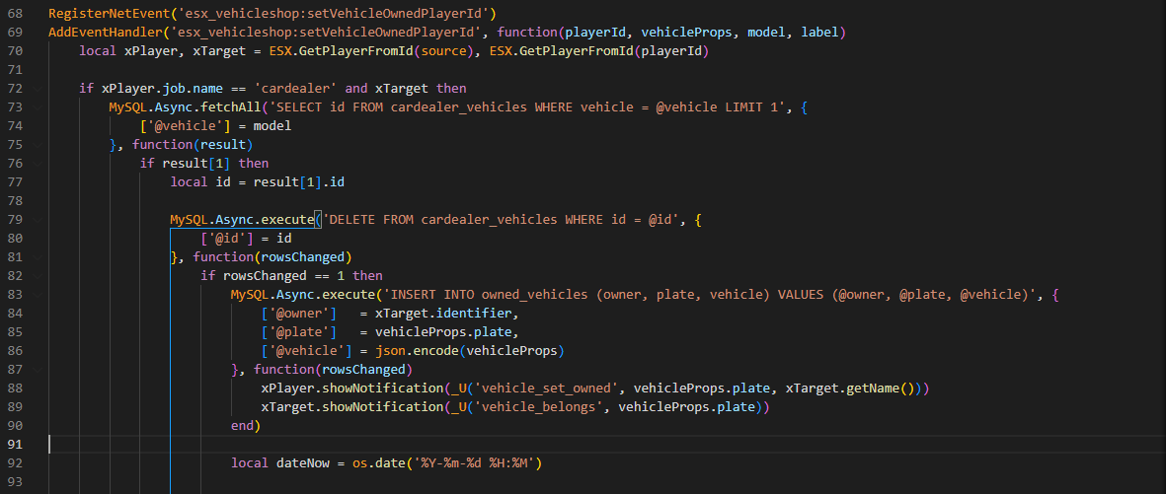1166x494 pixels.
Task: Collapse the fold at line 73
Action: click(x=38, y=106)
